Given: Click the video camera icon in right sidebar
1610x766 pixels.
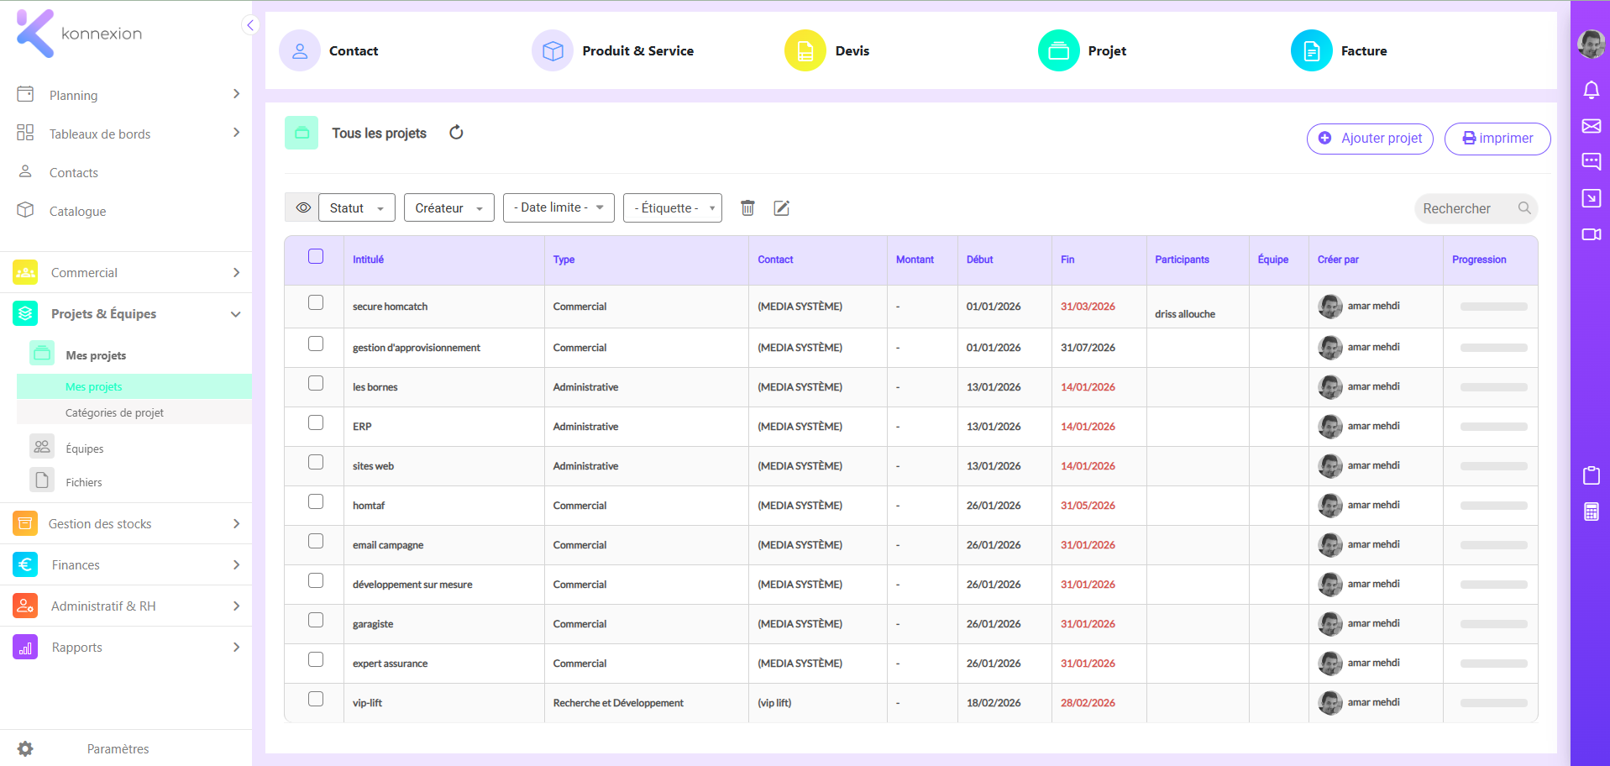Looking at the screenshot, I should point(1591,234).
